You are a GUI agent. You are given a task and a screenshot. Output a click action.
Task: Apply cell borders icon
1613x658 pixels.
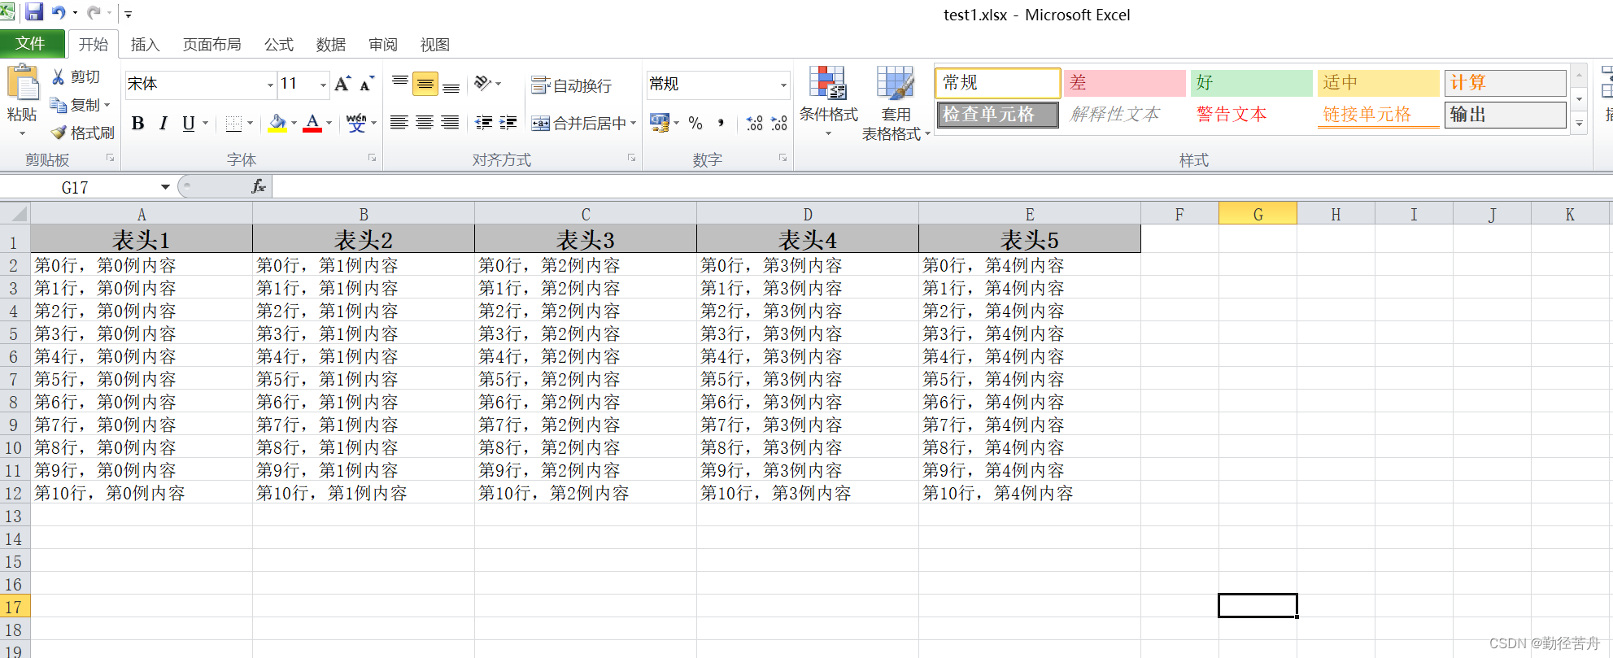[x=233, y=123]
